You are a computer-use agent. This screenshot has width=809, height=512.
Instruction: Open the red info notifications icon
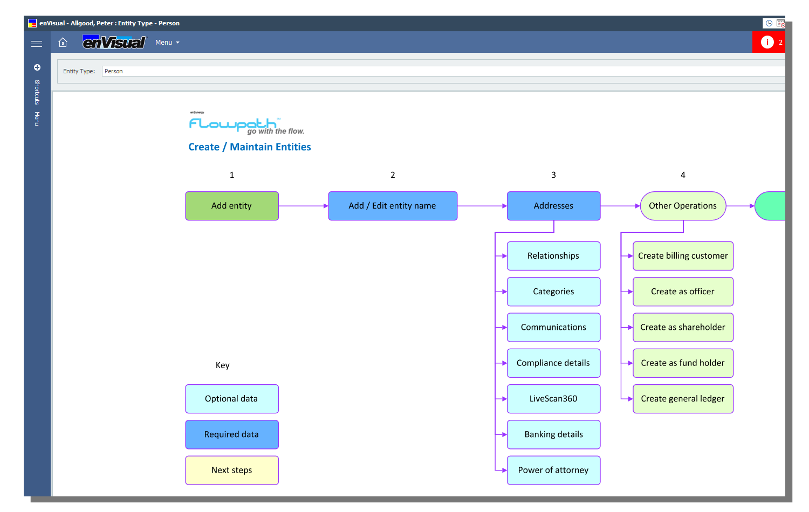point(767,42)
